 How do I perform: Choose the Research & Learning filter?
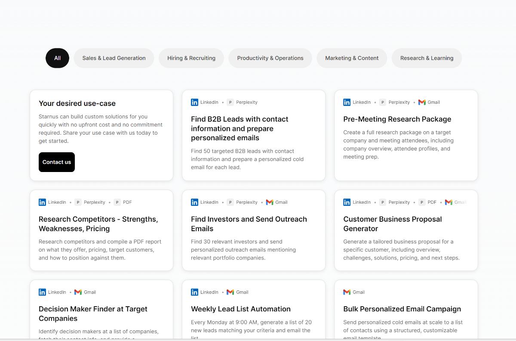tap(427, 58)
